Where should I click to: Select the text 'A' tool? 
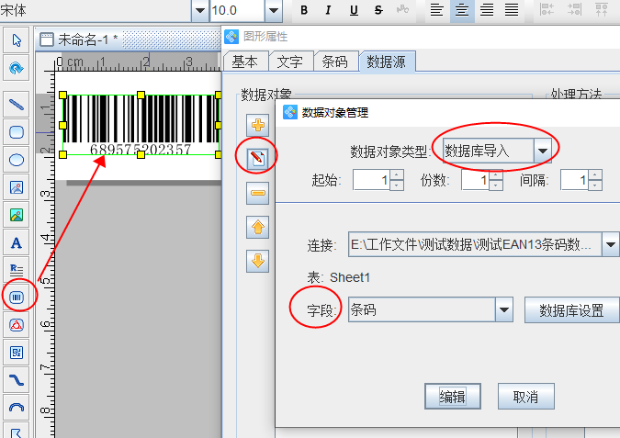point(16,243)
